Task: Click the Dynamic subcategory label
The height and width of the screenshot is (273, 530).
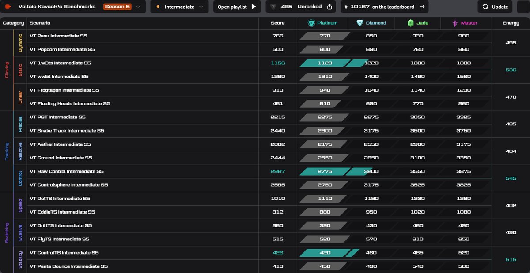Action: click(x=20, y=43)
